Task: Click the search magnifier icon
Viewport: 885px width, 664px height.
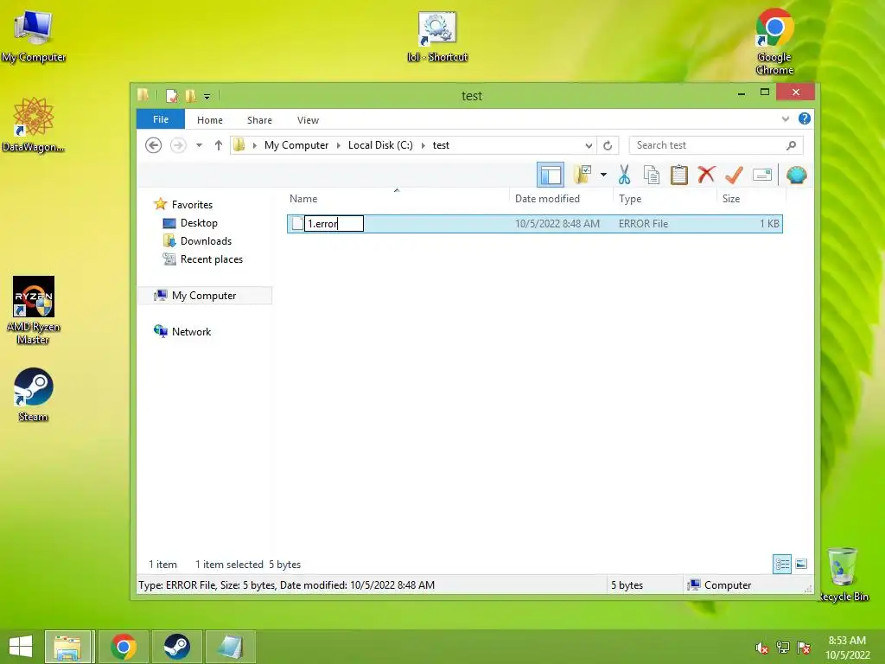Action: pyautogui.click(x=792, y=145)
